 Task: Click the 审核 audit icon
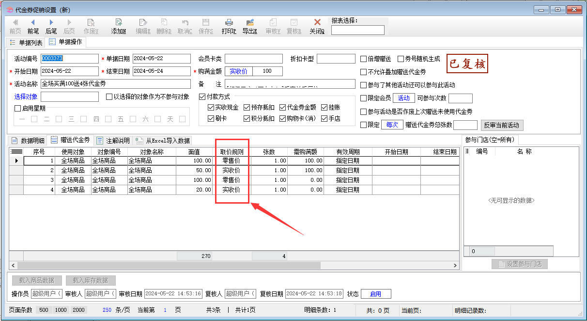point(273,26)
